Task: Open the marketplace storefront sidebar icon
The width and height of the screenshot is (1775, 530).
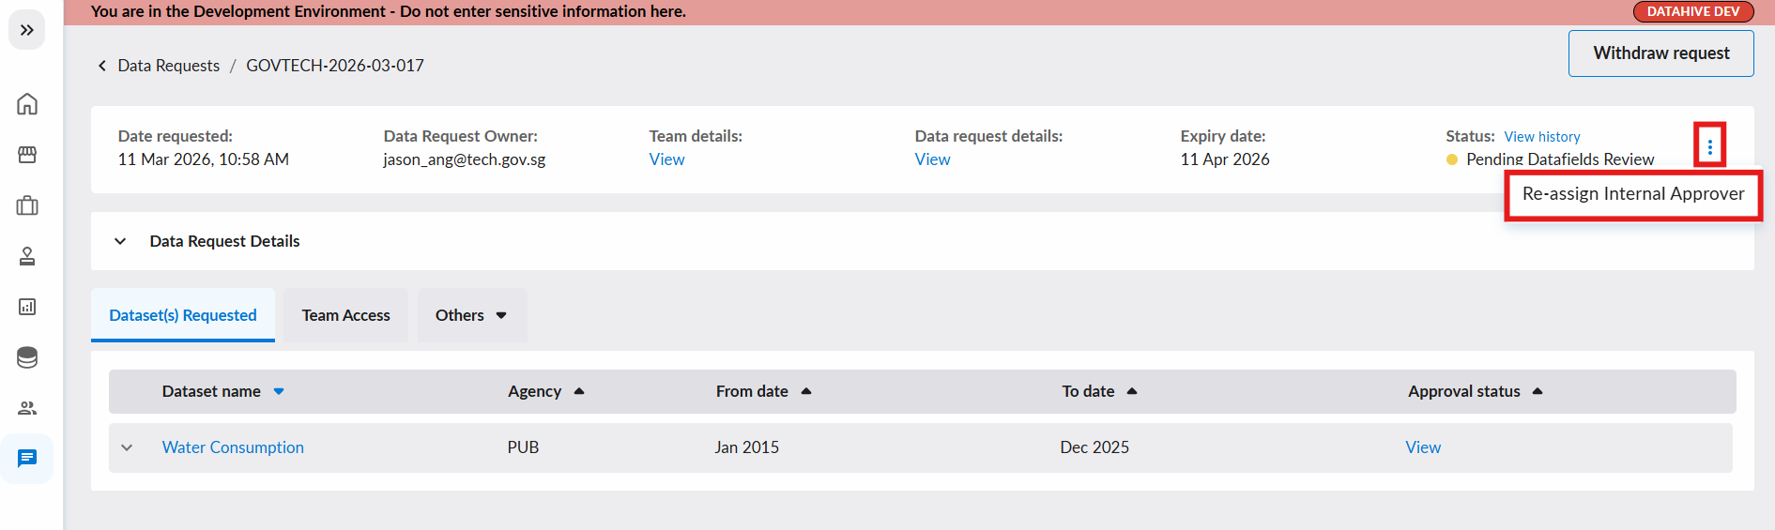Action: pos(27,155)
